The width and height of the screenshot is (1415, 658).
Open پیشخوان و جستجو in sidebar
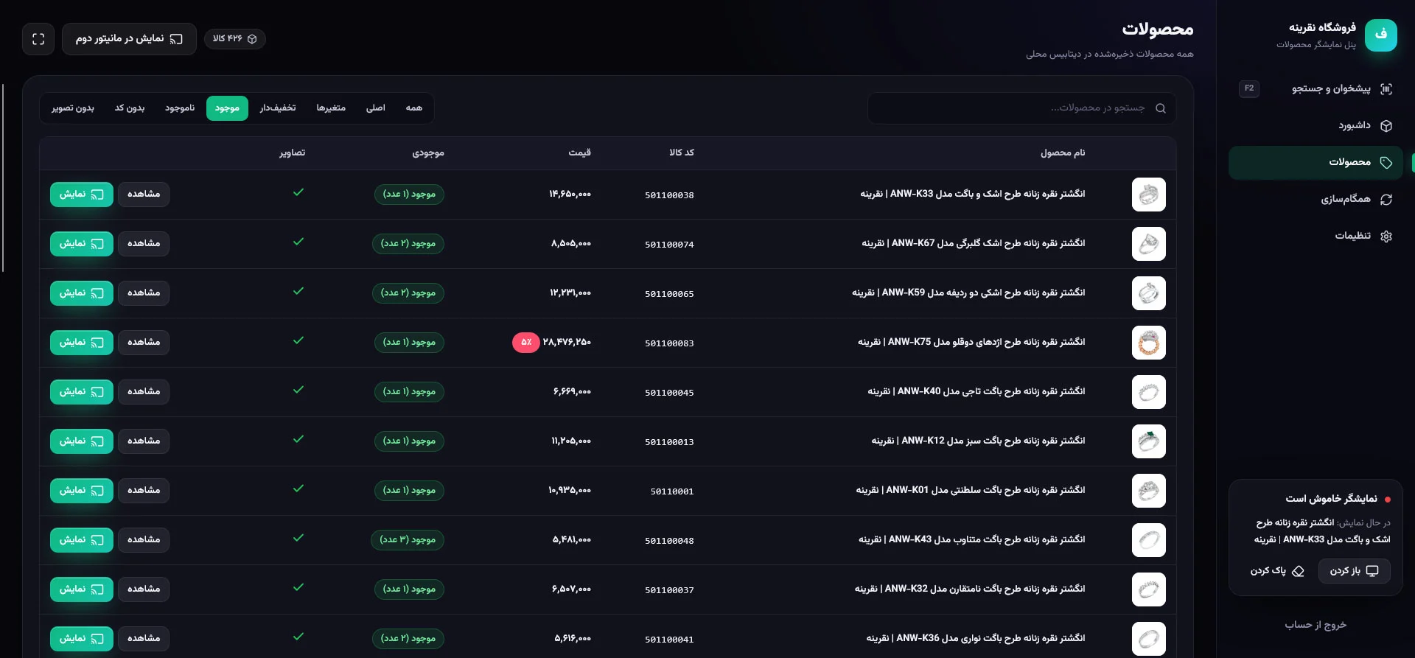(x=1316, y=89)
